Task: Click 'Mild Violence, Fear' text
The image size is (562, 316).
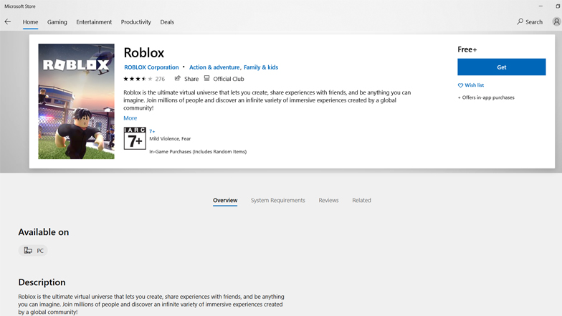Action: click(x=170, y=139)
